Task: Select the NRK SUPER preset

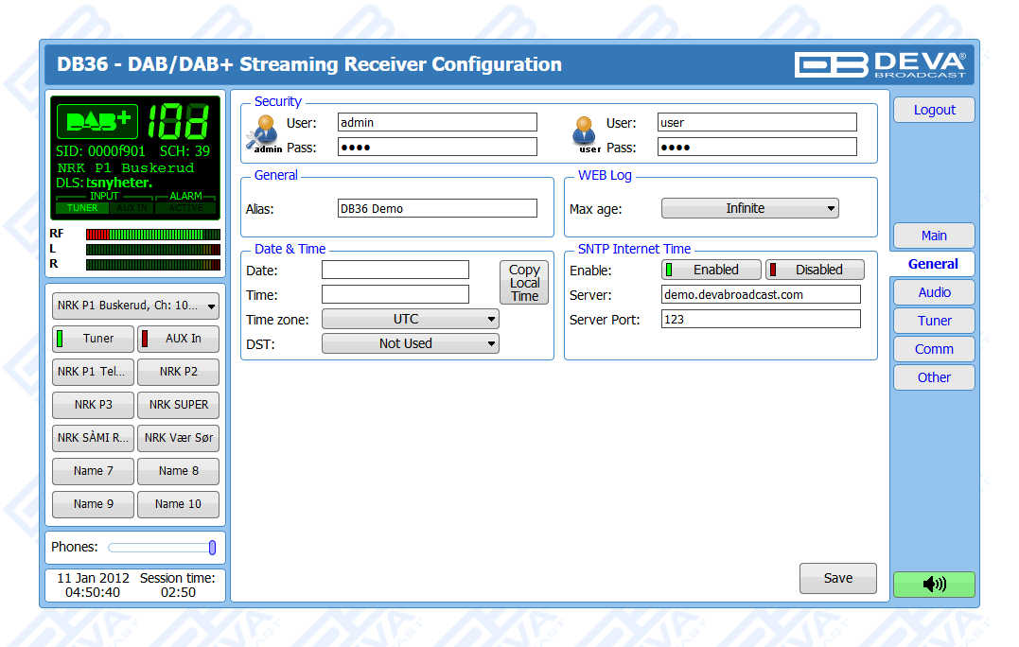Action: pos(178,405)
